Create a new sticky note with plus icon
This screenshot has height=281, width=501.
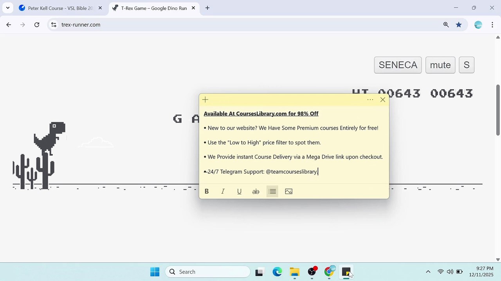pyautogui.click(x=205, y=100)
